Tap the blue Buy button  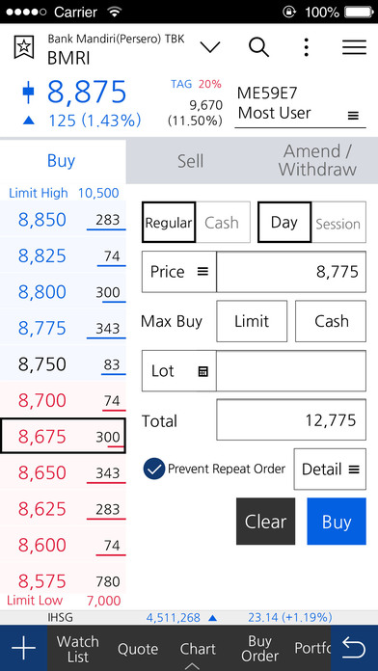click(337, 522)
